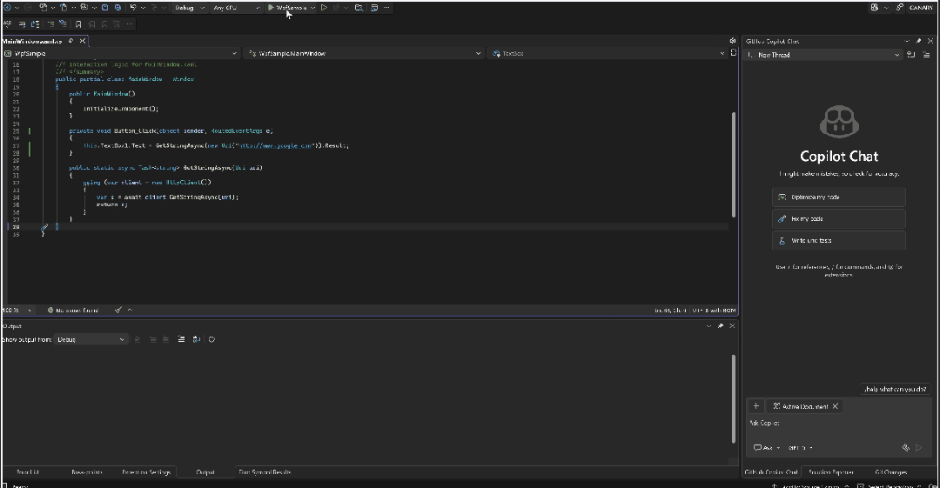Open the TextBox member dropdown
940x488 pixels.
(608, 53)
